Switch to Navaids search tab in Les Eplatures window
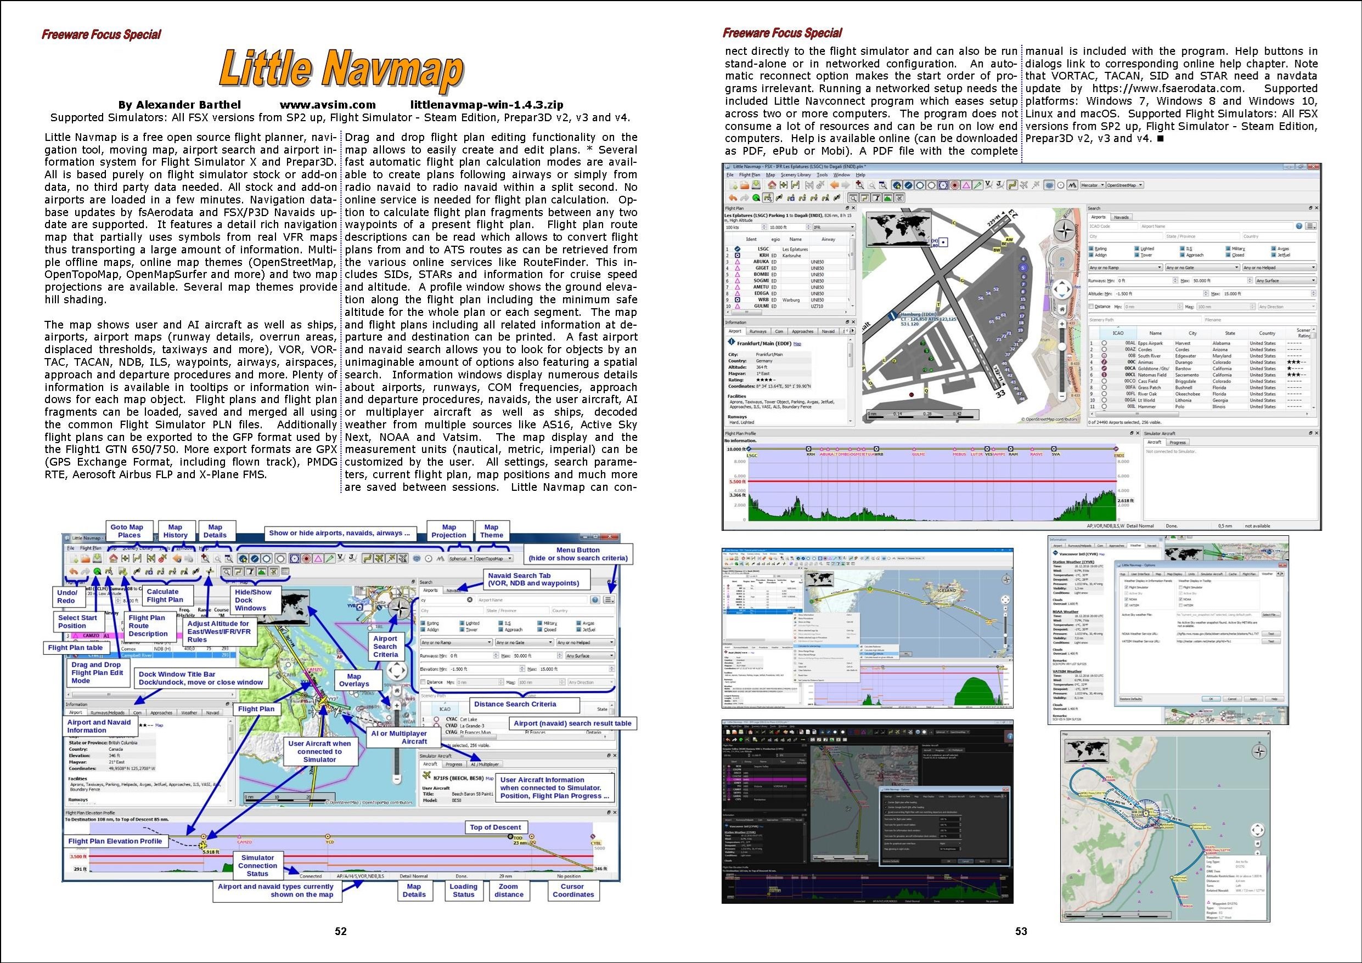 pos(1121,217)
